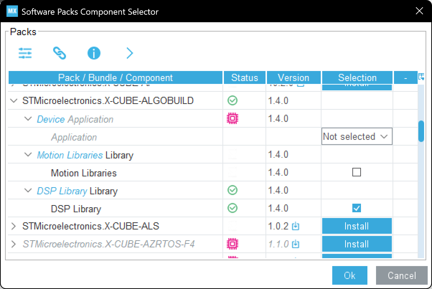Install the X-CUBE-AZRTOS-F4 pack
The image size is (432, 289).
[356, 244]
